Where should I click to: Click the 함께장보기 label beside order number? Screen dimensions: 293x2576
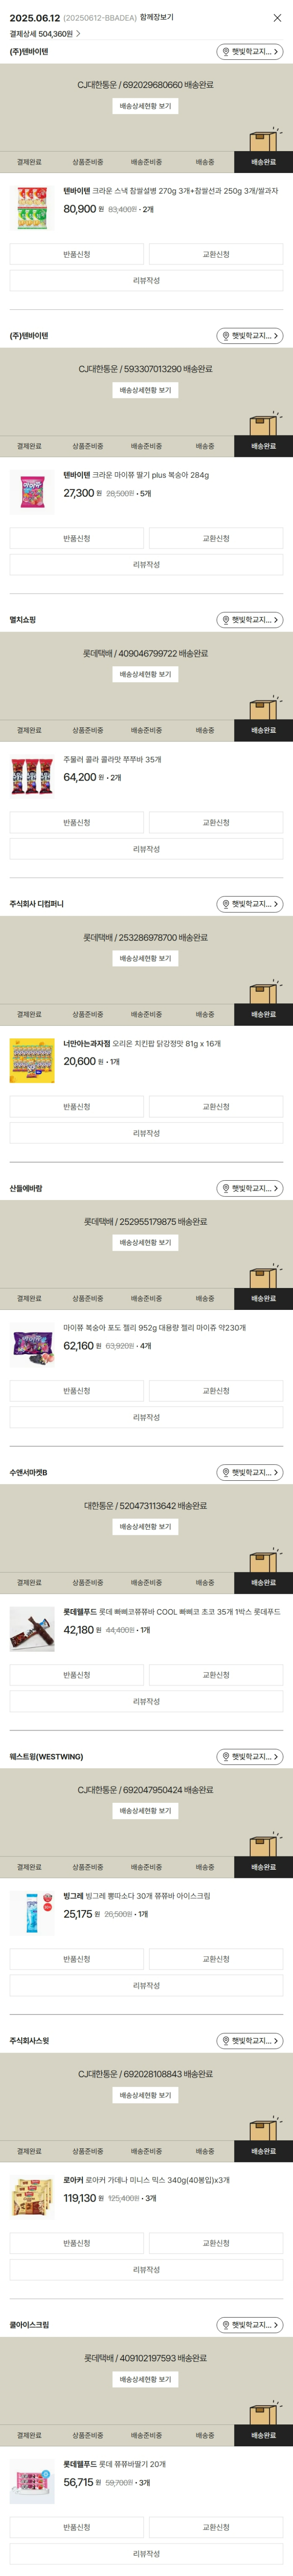(x=156, y=18)
